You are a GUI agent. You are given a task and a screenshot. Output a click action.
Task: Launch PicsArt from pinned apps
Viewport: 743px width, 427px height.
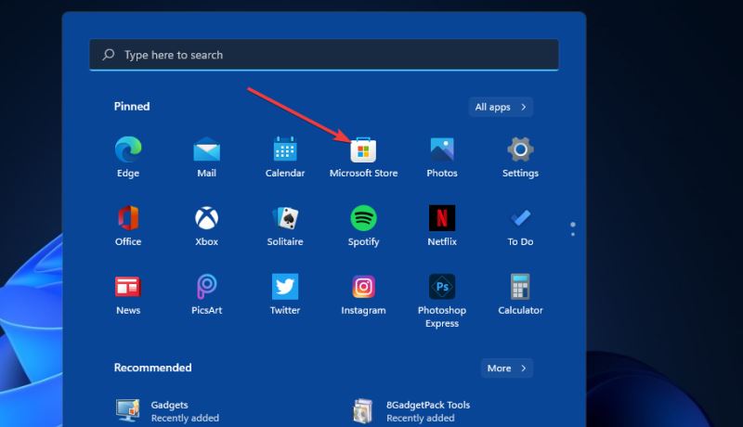(206, 288)
